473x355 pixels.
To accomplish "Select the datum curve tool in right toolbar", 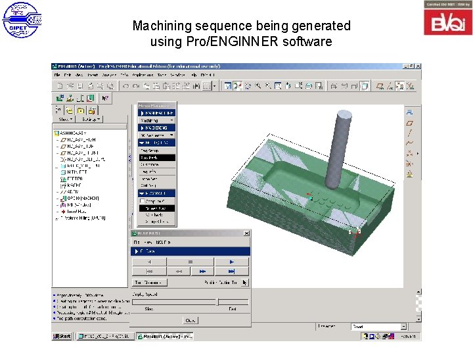I will [409, 143].
